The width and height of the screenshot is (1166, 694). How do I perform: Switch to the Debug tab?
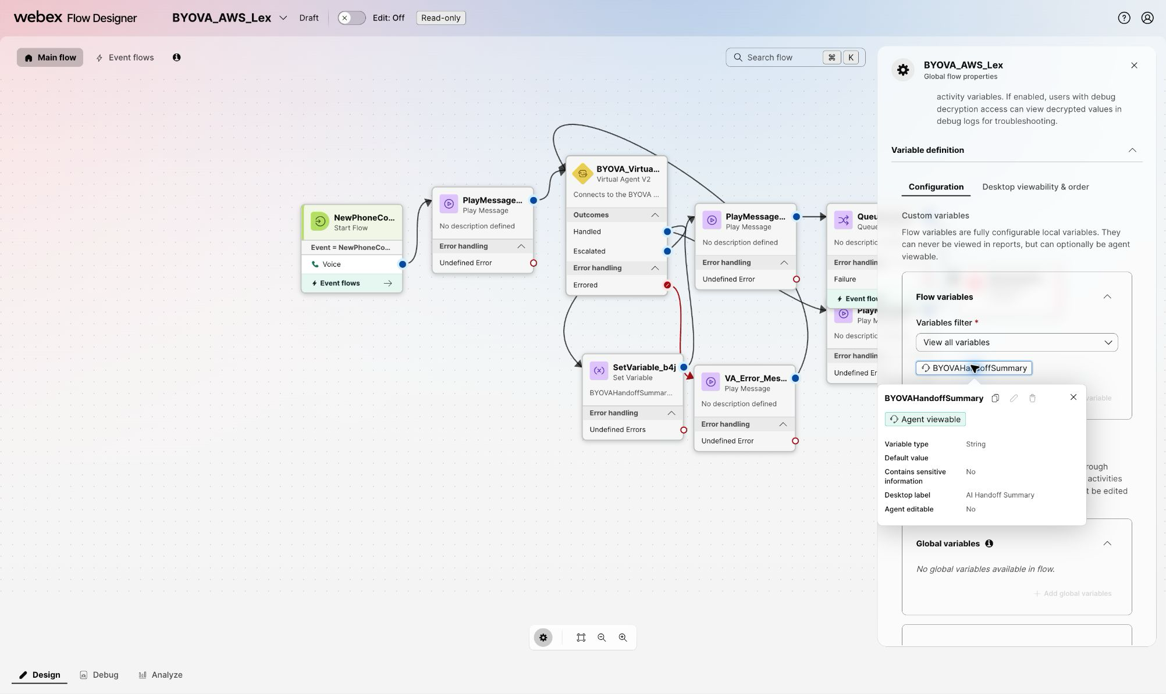coord(99,675)
